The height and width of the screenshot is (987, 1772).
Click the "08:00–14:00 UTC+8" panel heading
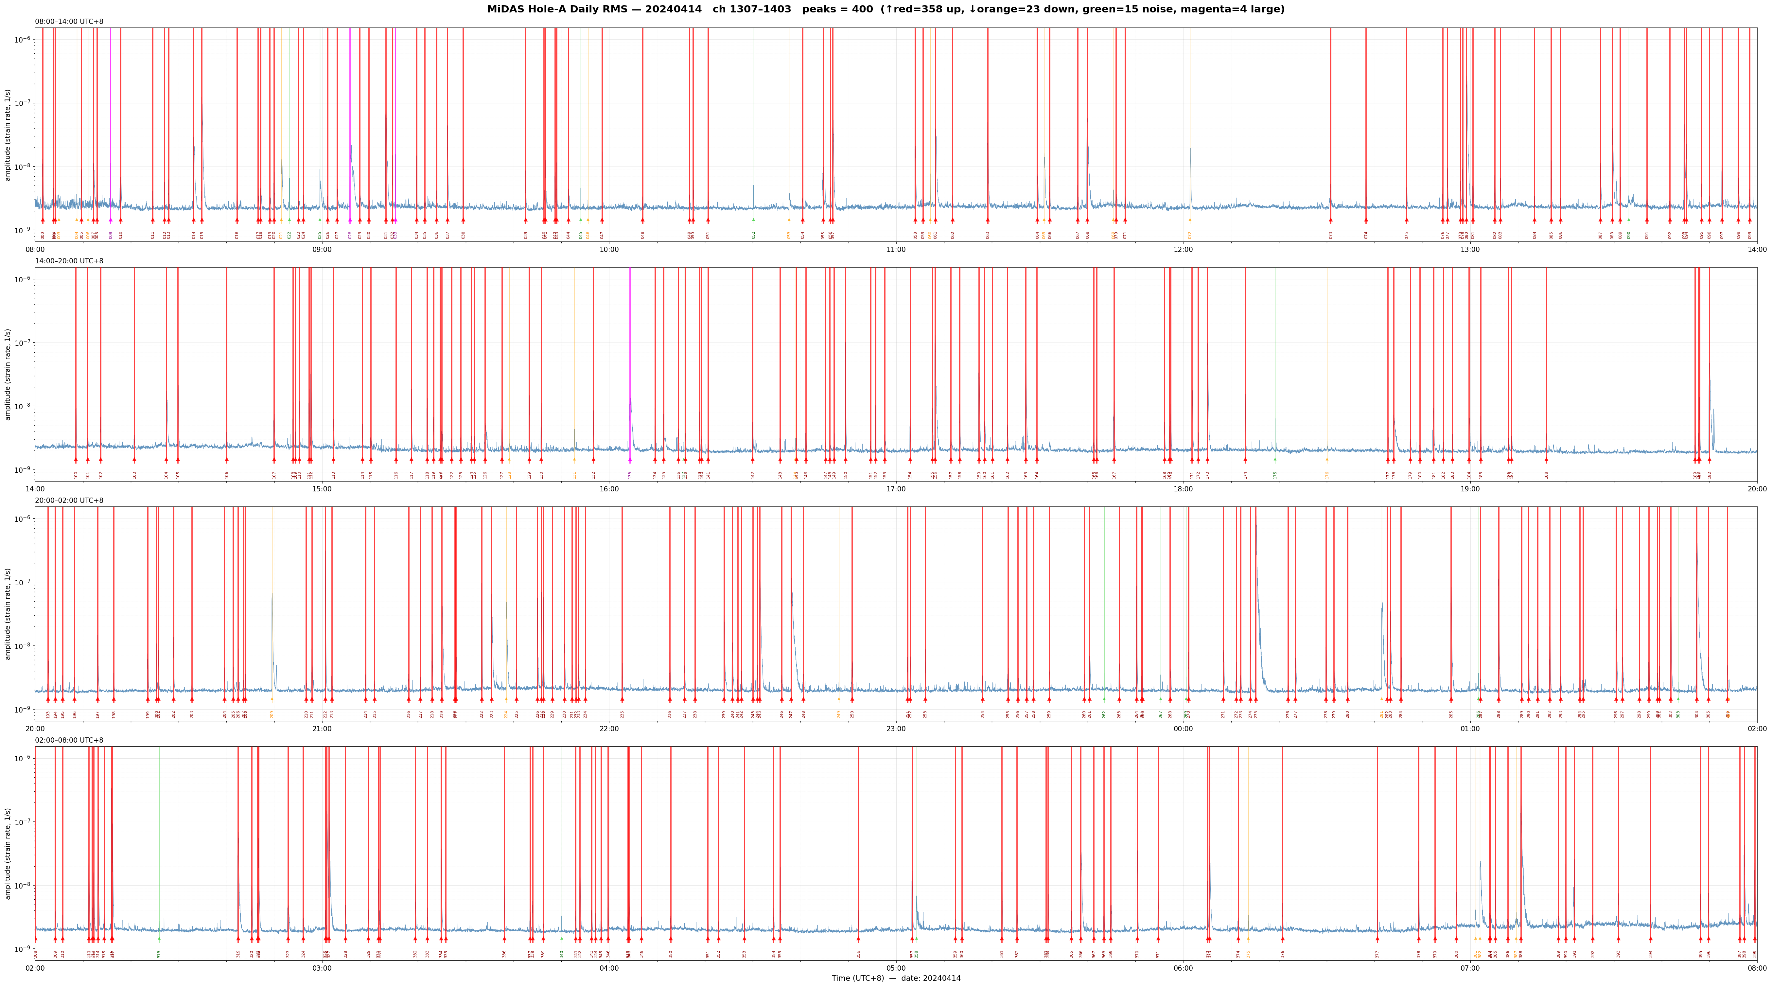coord(69,21)
